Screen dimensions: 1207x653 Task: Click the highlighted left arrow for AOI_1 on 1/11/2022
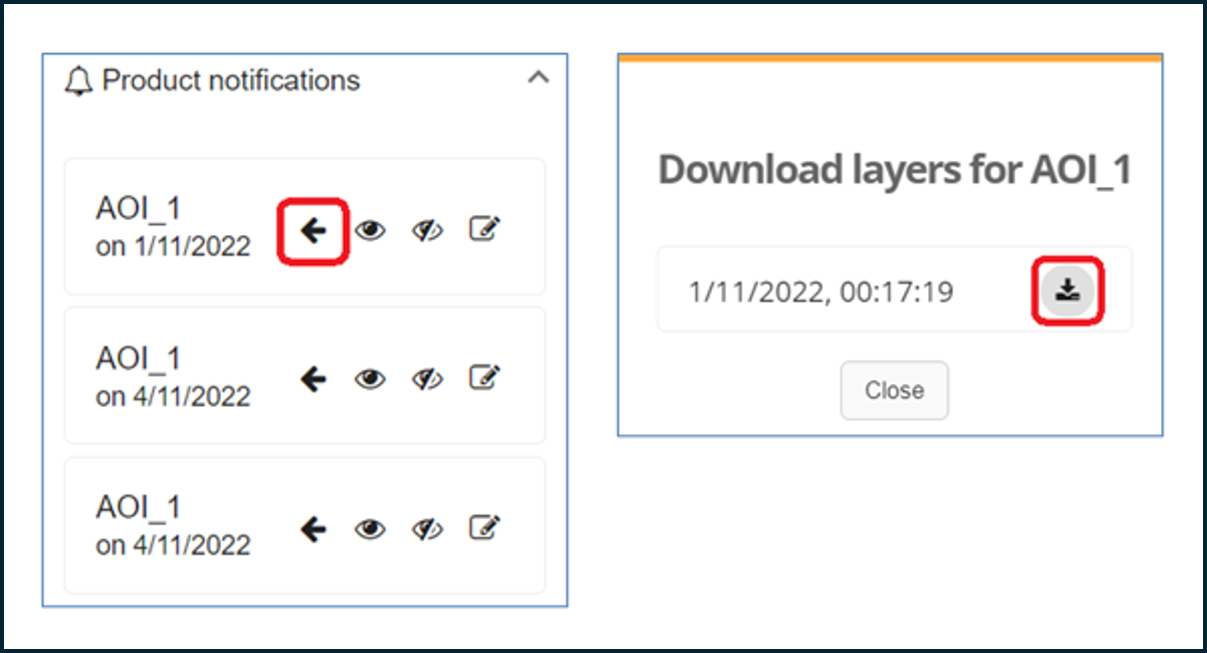point(313,231)
